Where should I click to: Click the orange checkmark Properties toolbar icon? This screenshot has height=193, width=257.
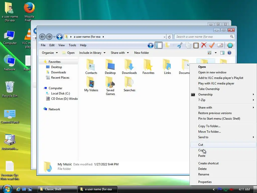(212, 45)
